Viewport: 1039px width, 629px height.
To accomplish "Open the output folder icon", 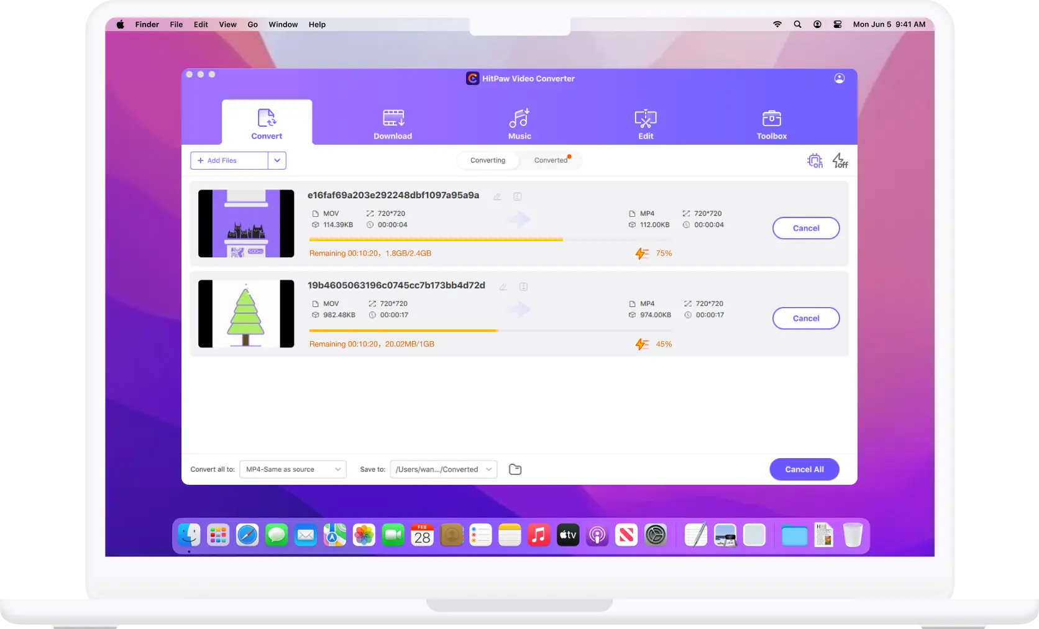I will click(x=515, y=469).
